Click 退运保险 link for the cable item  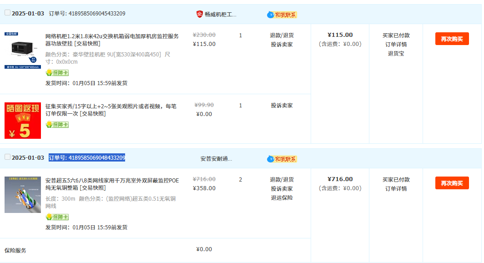click(282, 197)
